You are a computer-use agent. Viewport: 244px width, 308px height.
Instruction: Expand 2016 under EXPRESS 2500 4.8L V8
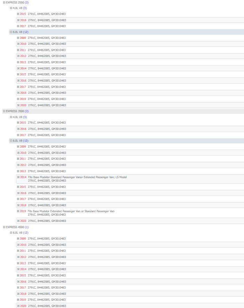click(x=18, y=20)
